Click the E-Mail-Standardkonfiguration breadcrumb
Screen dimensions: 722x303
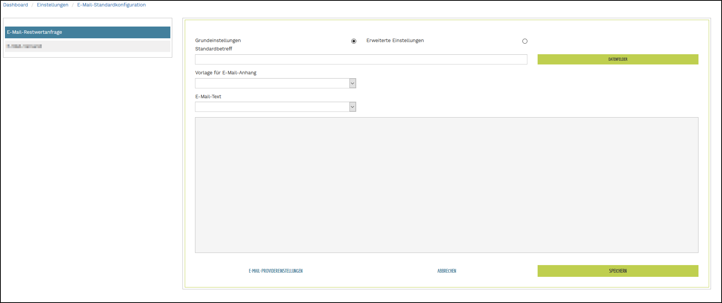(111, 5)
